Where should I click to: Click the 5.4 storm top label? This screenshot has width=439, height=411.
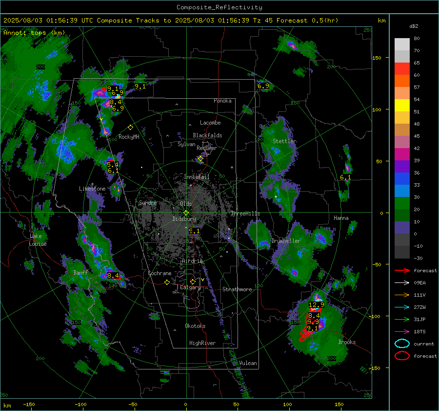pyautogui.click(x=113, y=165)
